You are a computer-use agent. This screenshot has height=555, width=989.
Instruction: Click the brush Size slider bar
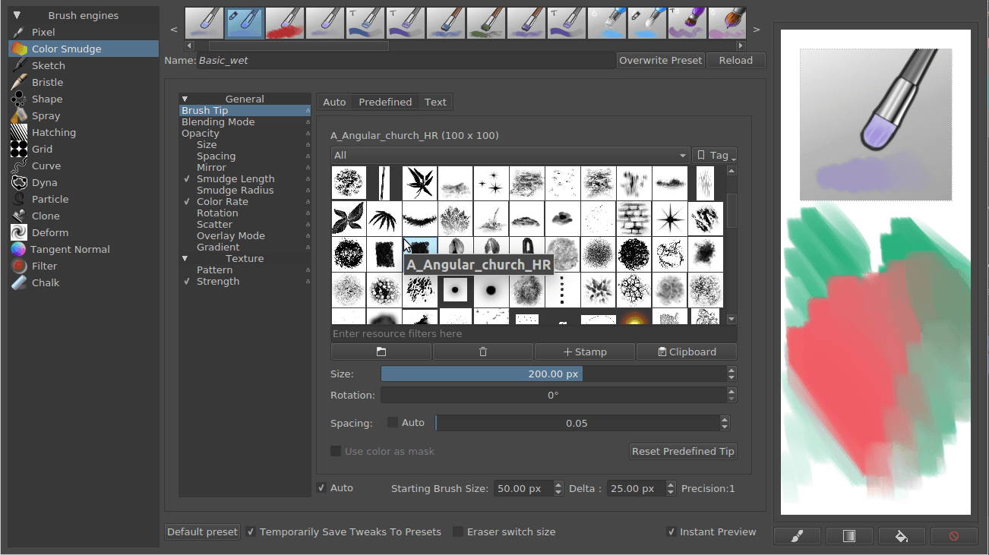(553, 374)
